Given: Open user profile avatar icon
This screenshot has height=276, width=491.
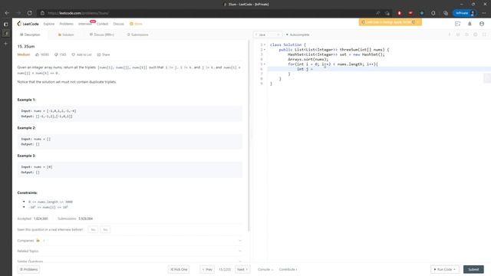Looking at the screenshot, I should pos(482,24).
